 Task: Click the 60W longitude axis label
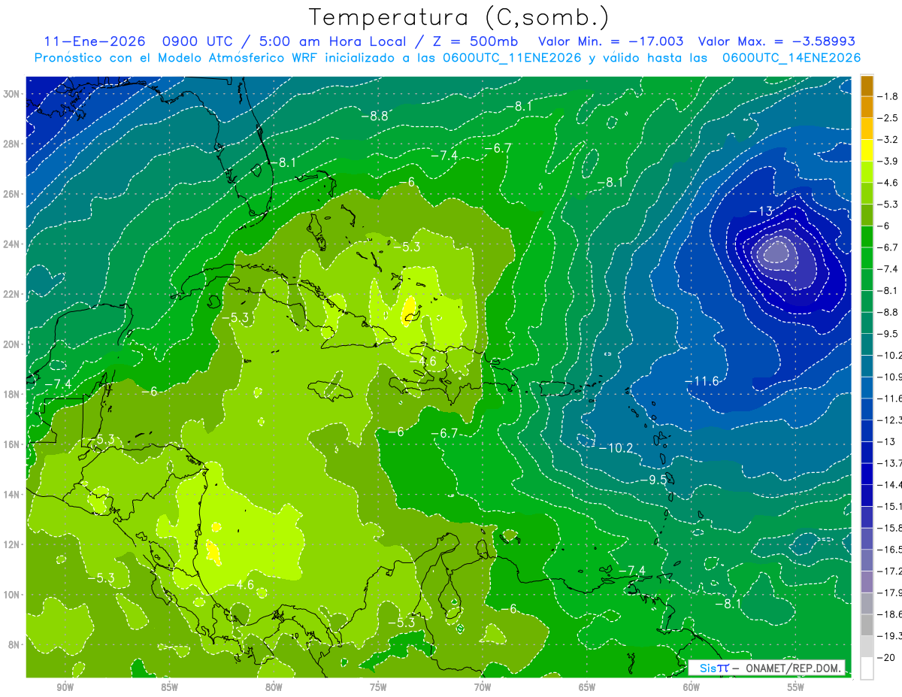(x=692, y=687)
